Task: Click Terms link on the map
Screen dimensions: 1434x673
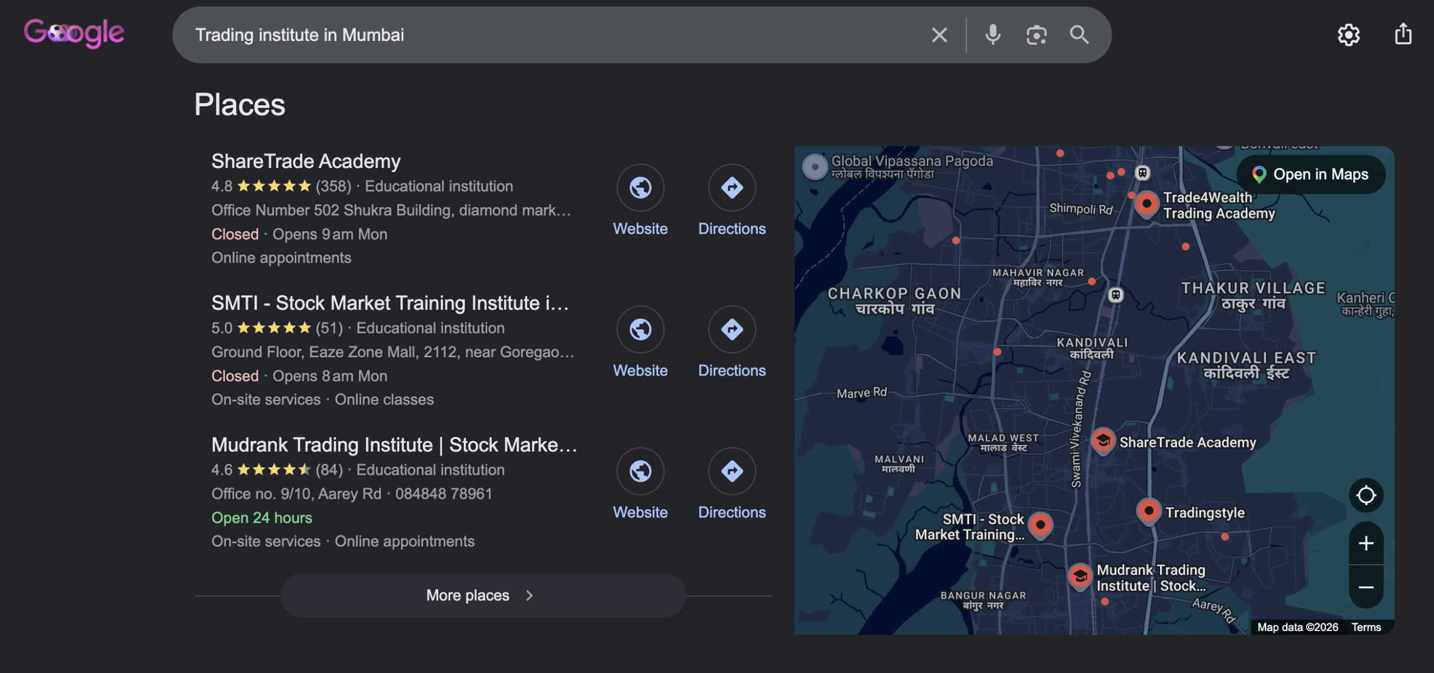Action: pyautogui.click(x=1366, y=627)
